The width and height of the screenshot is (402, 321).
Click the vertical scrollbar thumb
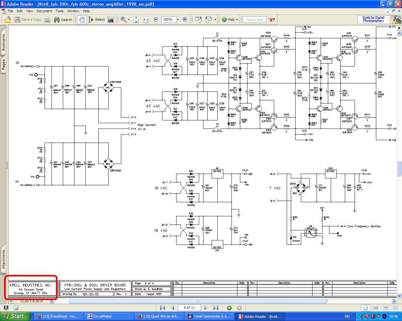pyautogui.click(x=399, y=169)
